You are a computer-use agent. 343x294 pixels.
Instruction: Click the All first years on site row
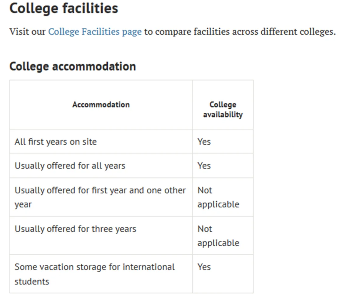(131, 141)
